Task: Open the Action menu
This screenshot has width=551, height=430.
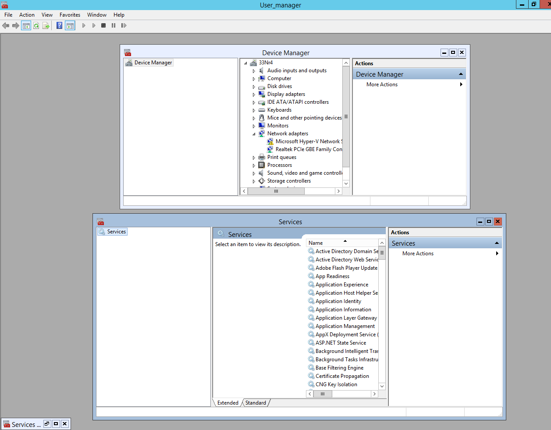Action: (x=27, y=15)
